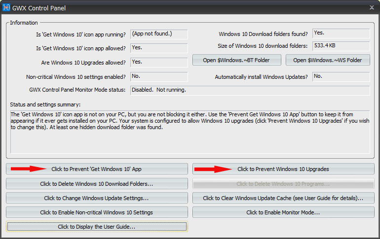Click the 'icon app allowed' Yes field
Image resolution: width=380 pixels, height=239 pixels.
click(159, 48)
